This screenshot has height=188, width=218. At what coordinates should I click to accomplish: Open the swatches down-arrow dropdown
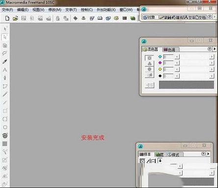pos(160,161)
